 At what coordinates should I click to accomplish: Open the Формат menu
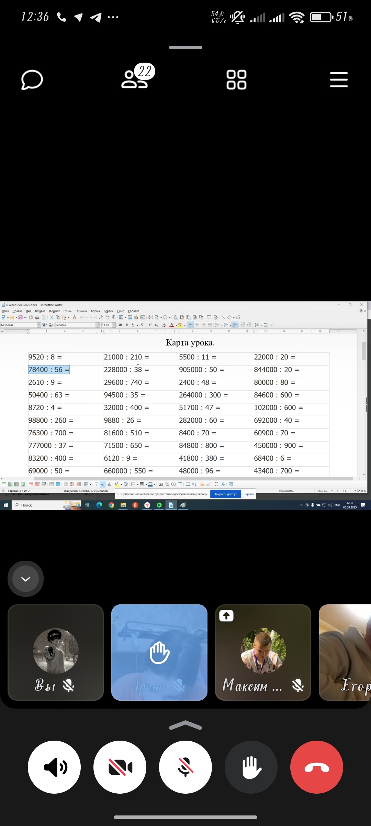coord(54,311)
